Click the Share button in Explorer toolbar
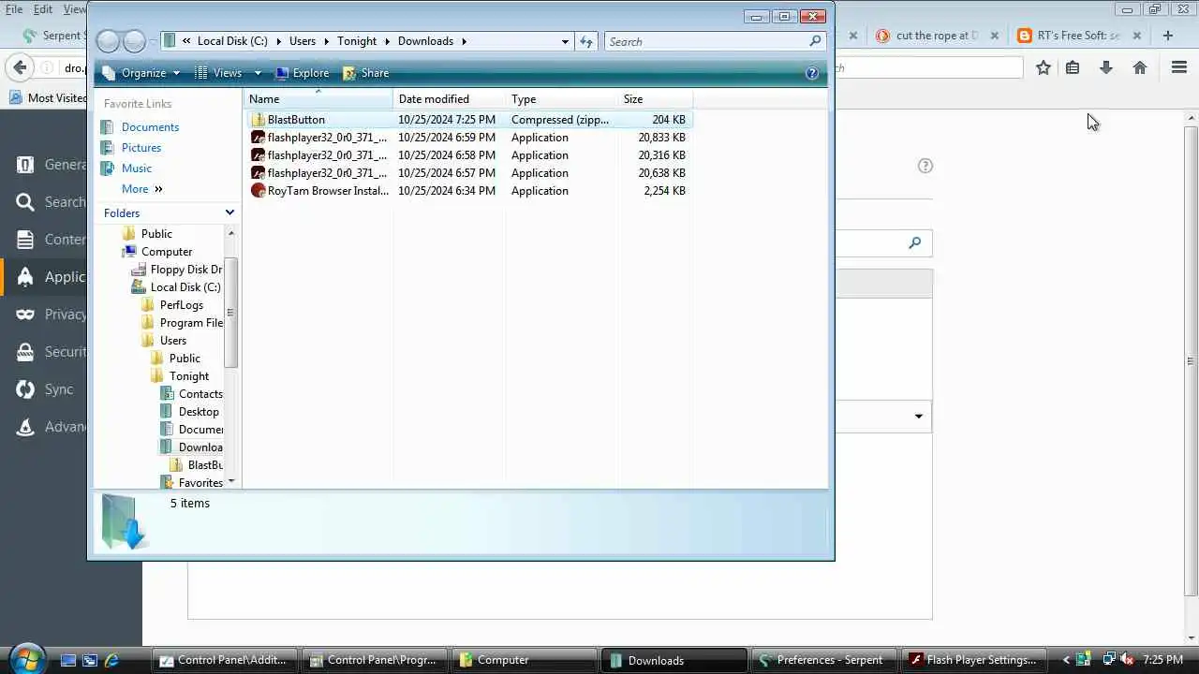Image resolution: width=1199 pixels, height=674 pixels. (x=365, y=73)
